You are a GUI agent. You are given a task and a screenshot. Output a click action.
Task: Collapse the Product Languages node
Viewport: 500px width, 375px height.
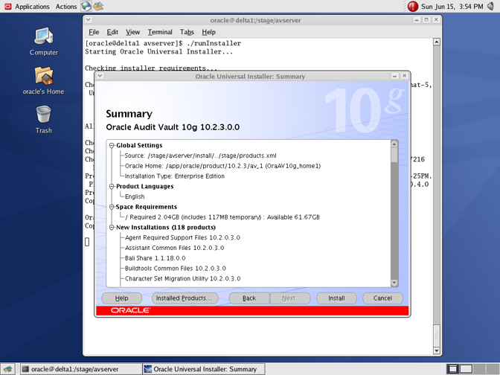click(112, 187)
